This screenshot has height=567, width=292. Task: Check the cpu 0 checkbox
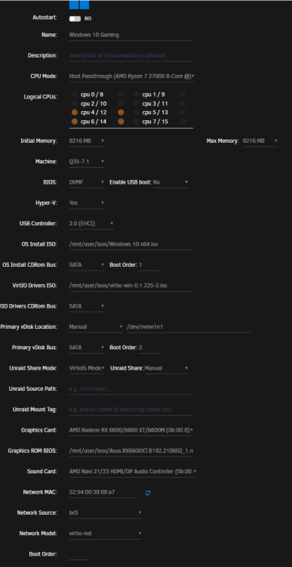(x=75, y=94)
